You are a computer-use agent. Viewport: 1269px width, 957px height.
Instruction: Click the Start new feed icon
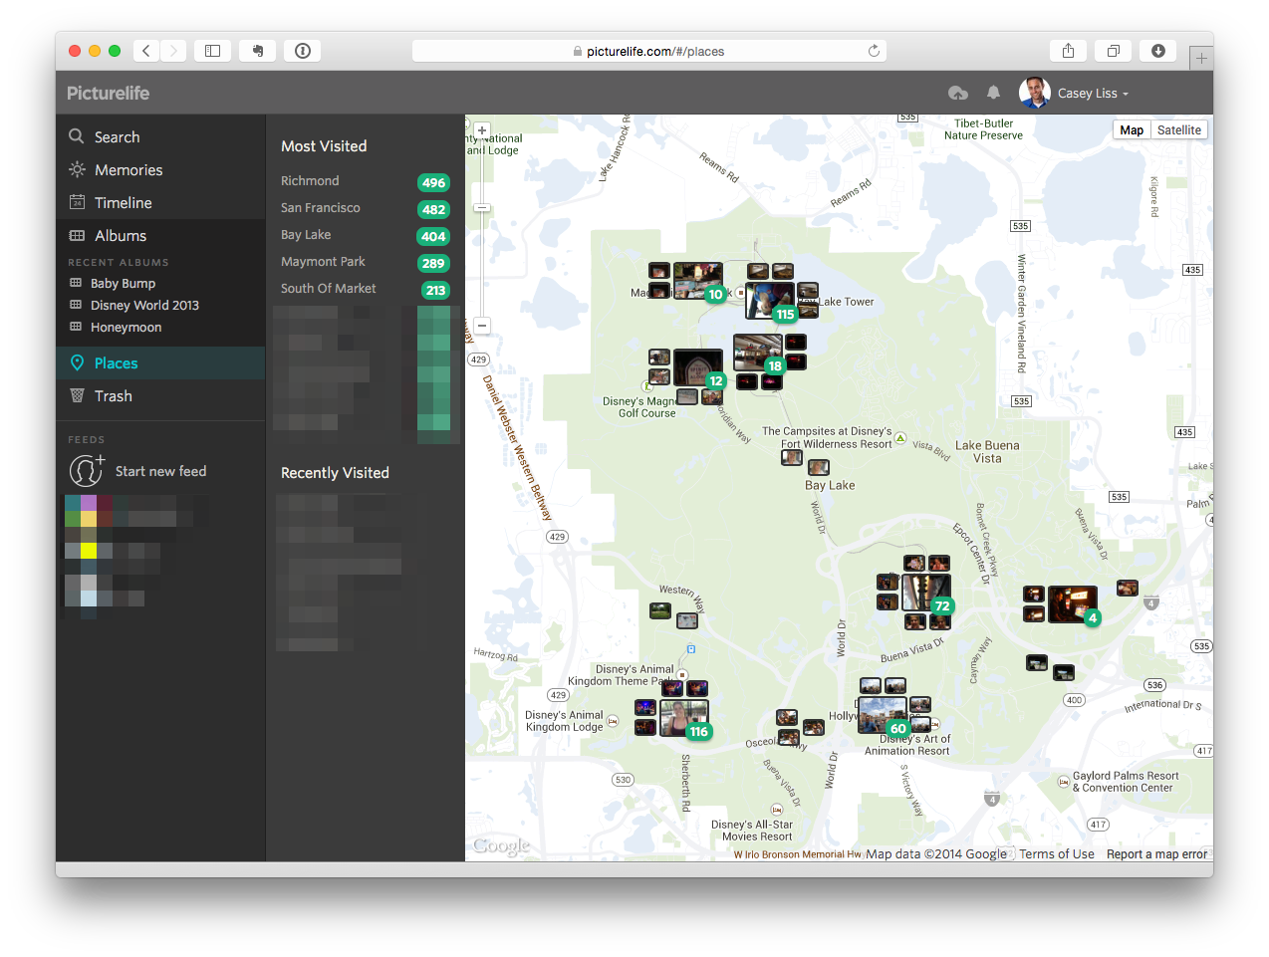pyautogui.click(x=86, y=471)
